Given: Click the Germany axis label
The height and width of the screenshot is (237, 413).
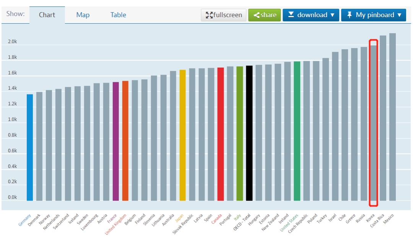Looking at the screenshot, I should (x=25, y=219).
